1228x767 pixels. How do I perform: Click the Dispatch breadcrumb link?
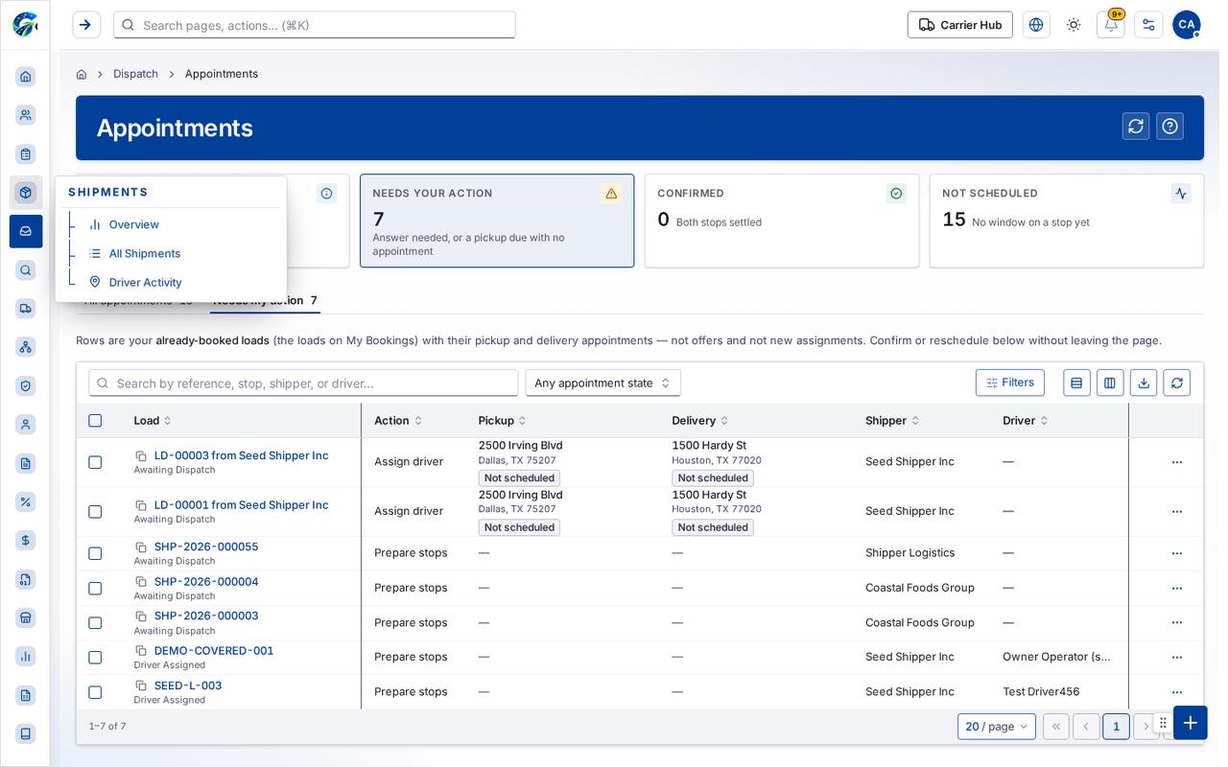click(x=135, y=74)
